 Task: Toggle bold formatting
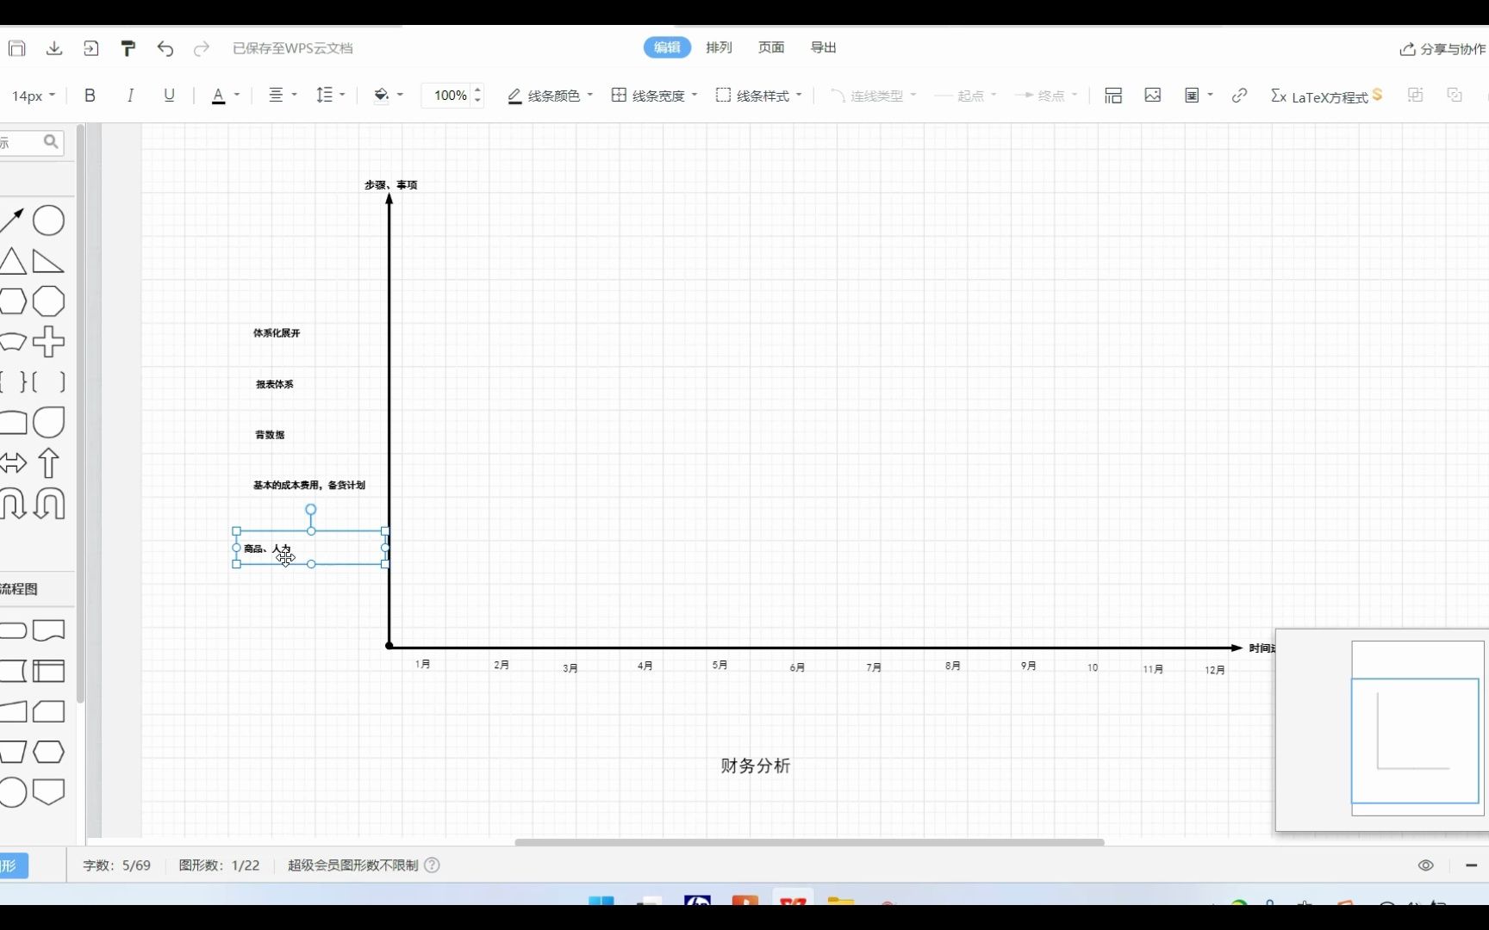(90, 96)
